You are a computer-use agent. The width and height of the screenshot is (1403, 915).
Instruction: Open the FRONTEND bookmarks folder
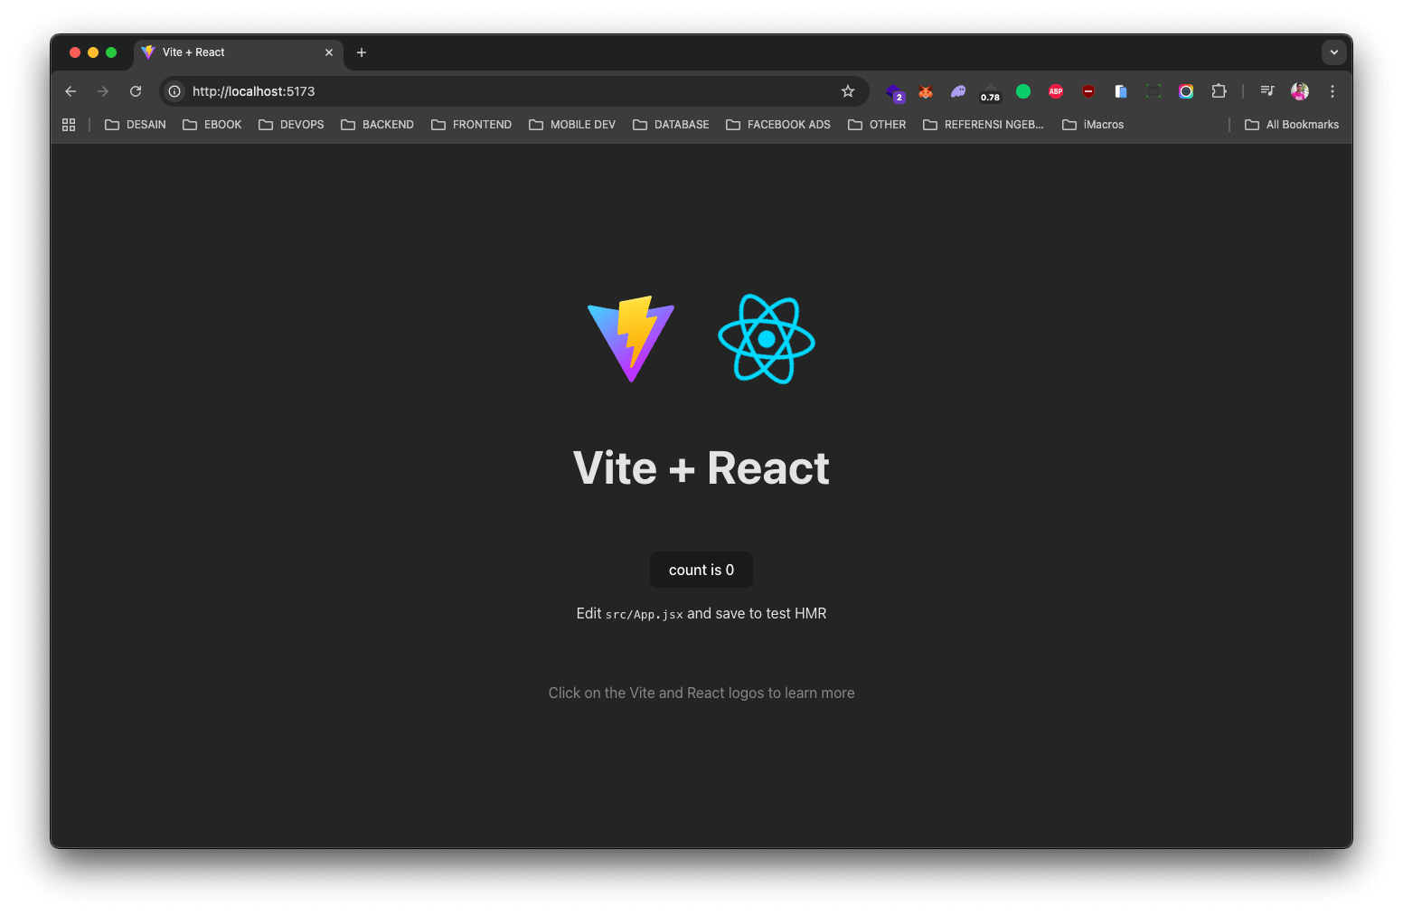pos(472,125)
